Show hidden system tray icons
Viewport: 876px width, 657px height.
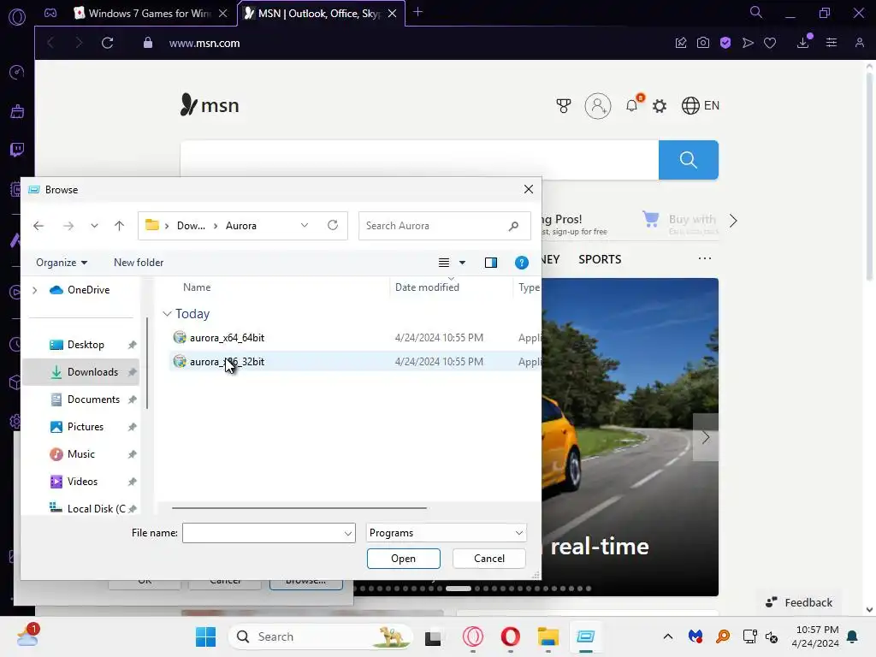pyautogui.click(x=667, y=636)
